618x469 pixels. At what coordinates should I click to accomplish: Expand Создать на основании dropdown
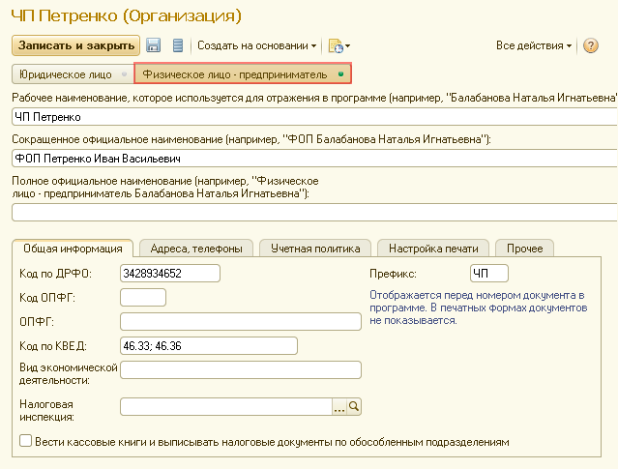click(258, 45)
